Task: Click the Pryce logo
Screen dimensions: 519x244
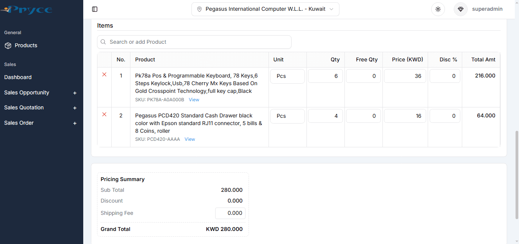Action: pos(26,9)
